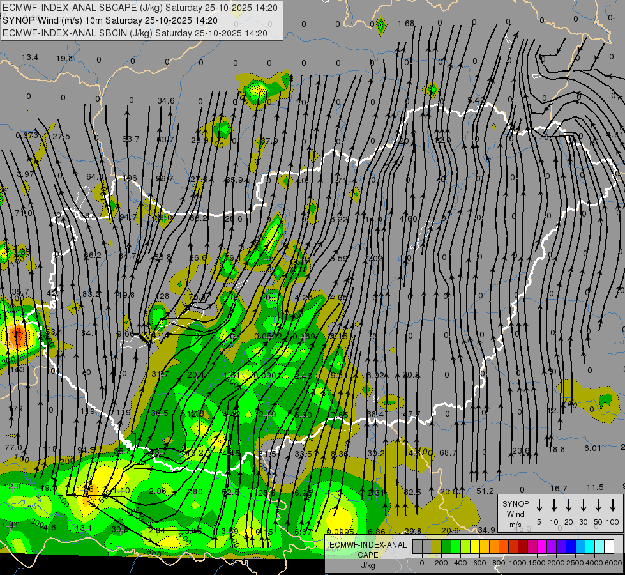Select the 6000 tick label on CAPE scale
Screen dimensions: 625x575
(x=614, y=563)
